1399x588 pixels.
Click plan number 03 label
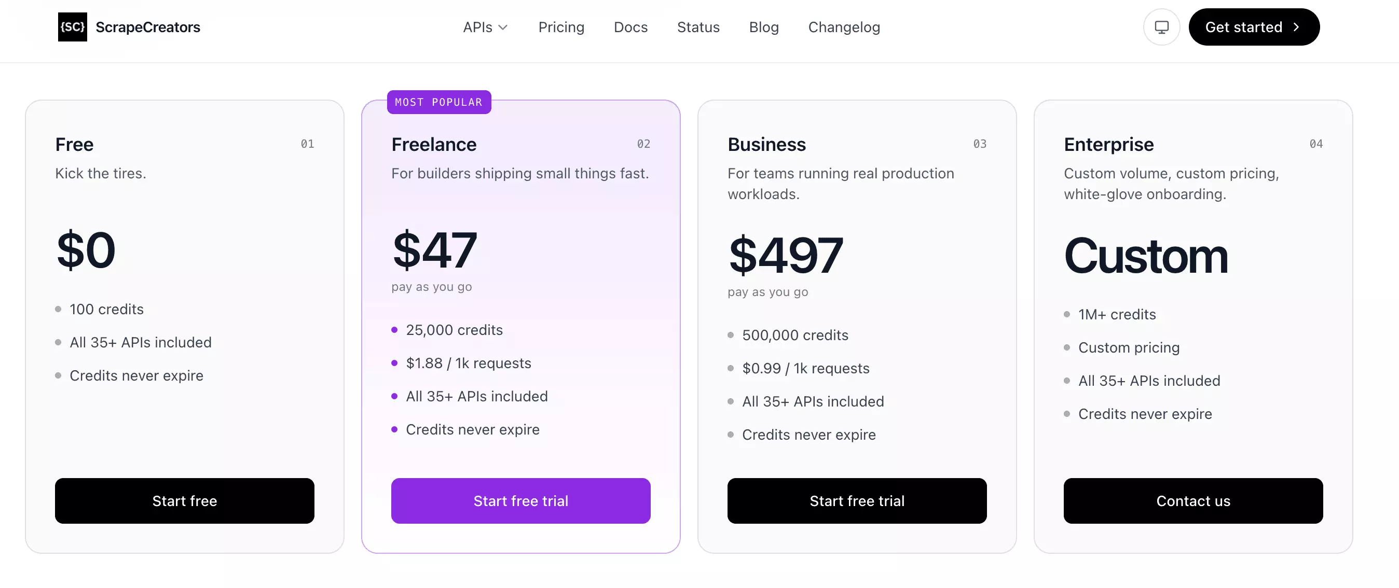tap(980, 144)
